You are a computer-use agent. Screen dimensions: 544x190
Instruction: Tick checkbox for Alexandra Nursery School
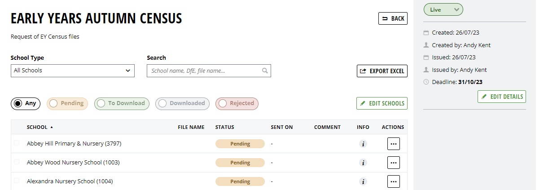point(17,181)
